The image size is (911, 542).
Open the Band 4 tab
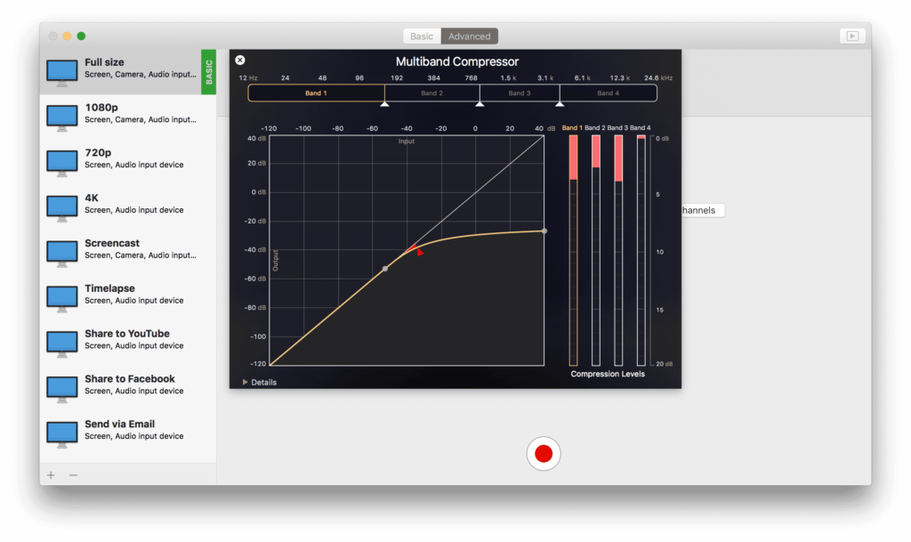[609, 93]
